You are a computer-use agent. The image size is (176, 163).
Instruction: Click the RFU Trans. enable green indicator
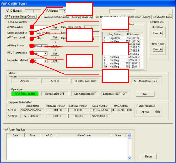(x=25, y=94)
